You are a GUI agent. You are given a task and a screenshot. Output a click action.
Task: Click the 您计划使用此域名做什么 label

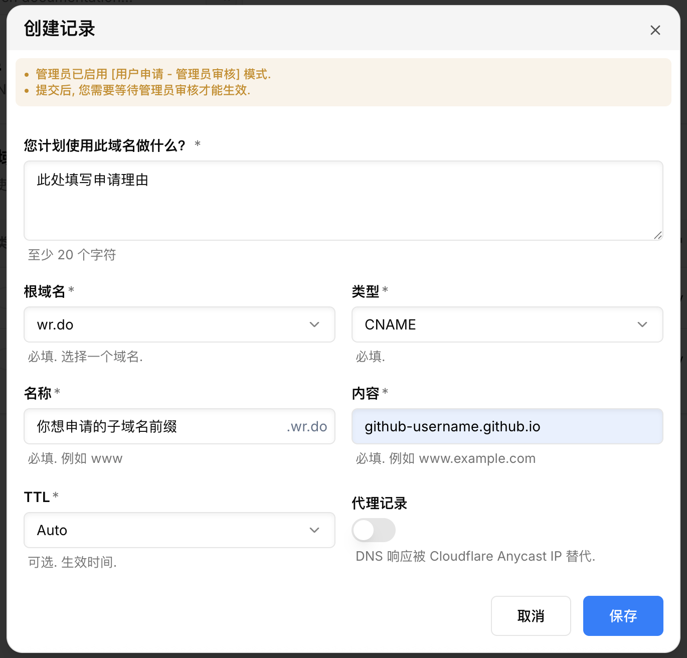104,145
